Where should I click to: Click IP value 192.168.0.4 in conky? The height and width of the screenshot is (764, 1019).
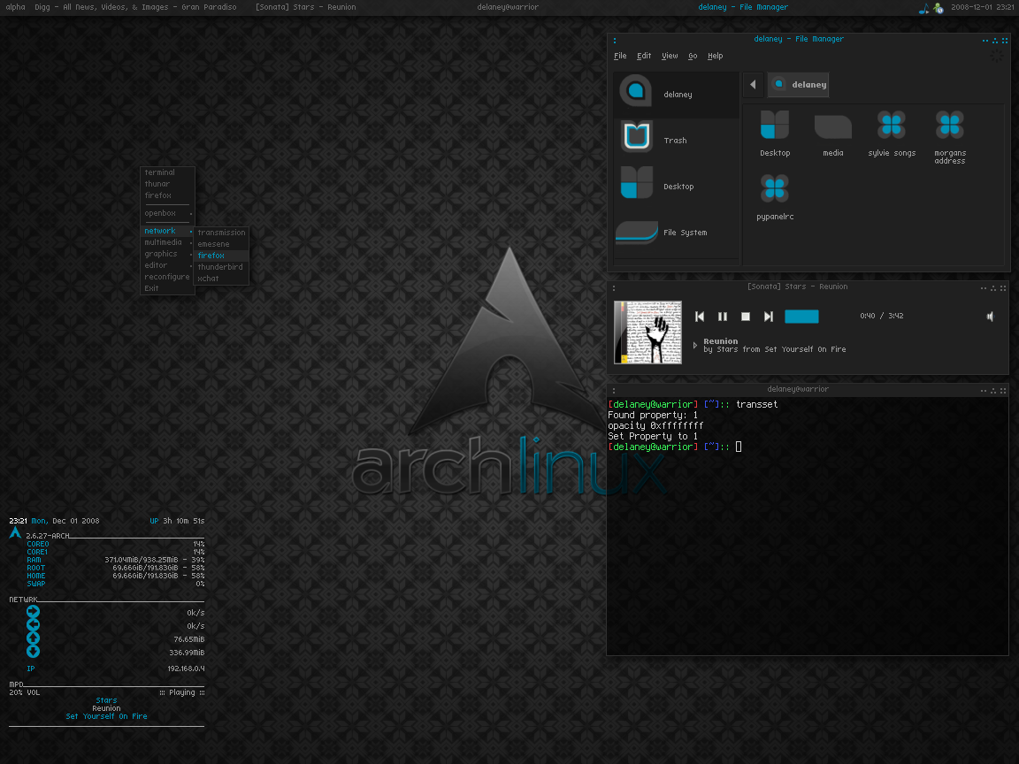(186, 668)
